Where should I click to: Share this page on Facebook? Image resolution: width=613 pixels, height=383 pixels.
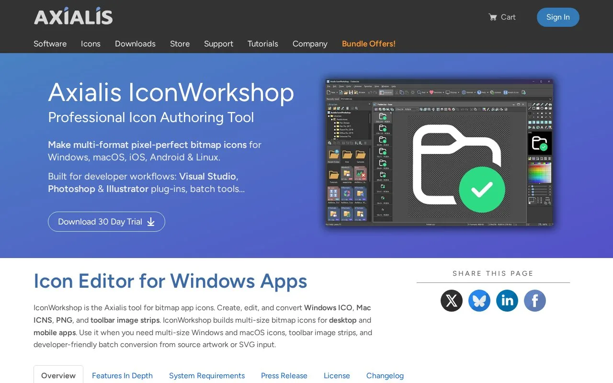pyautogui.click(x=535, y=301)
